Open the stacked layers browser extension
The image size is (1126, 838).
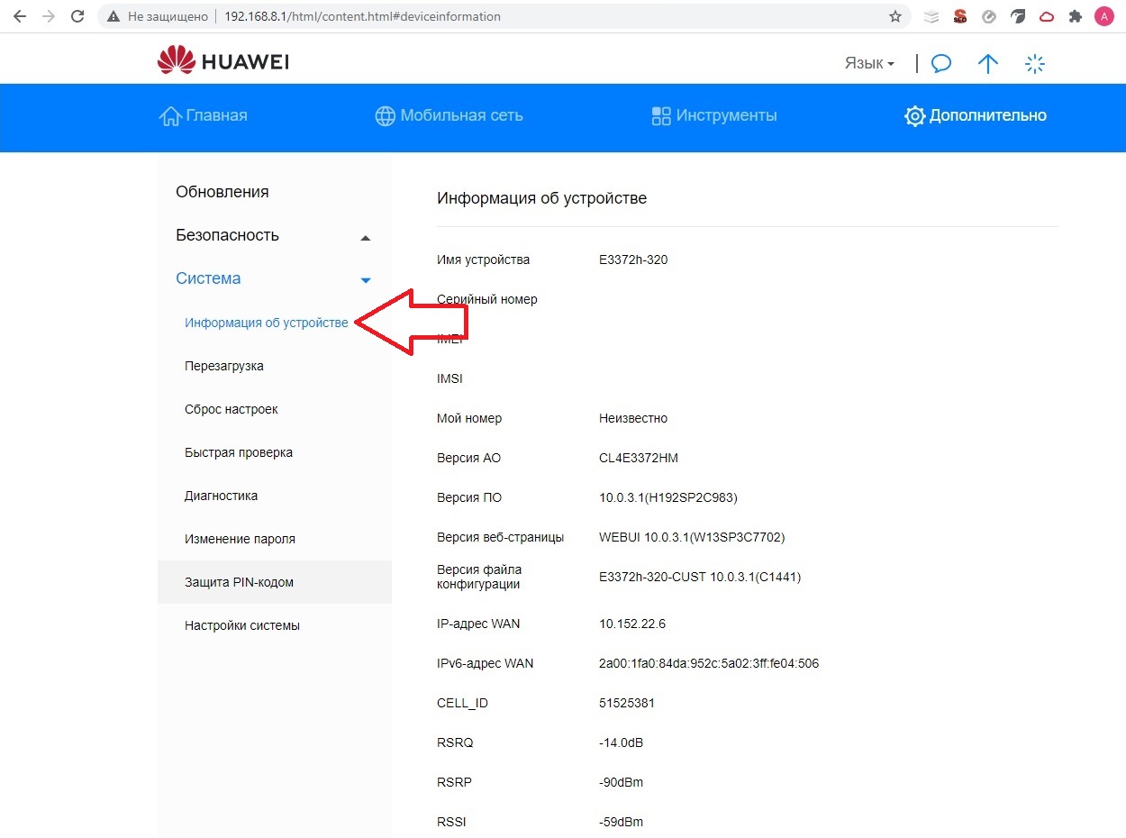[x=931, y=16]
